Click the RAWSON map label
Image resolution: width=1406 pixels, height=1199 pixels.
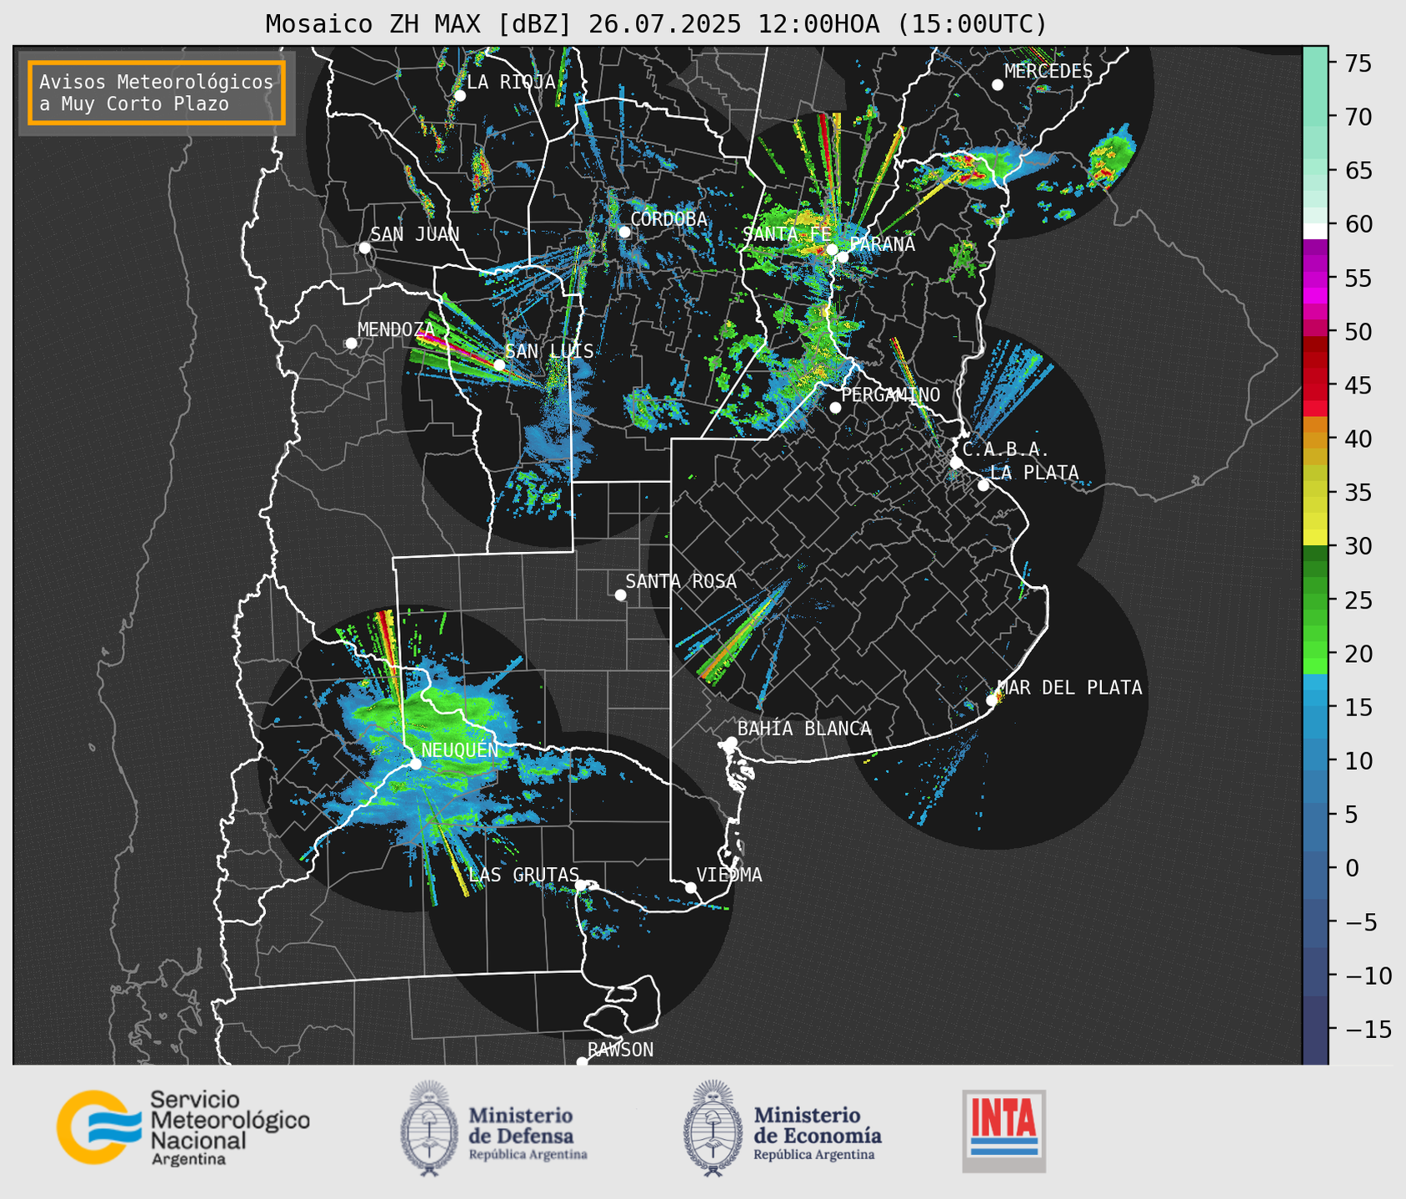click(620, 1050)
